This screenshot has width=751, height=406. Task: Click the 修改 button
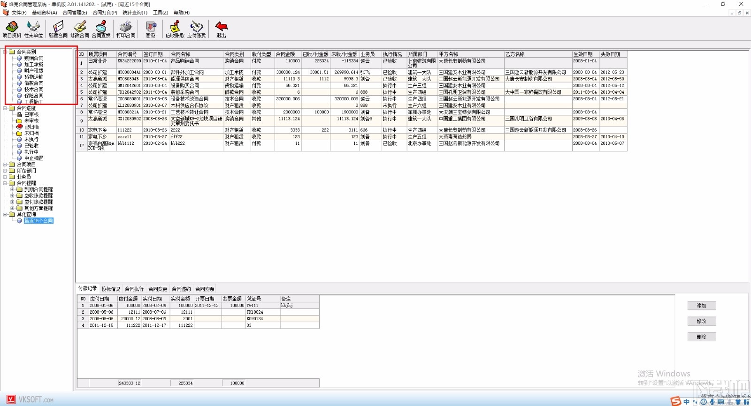702,321
